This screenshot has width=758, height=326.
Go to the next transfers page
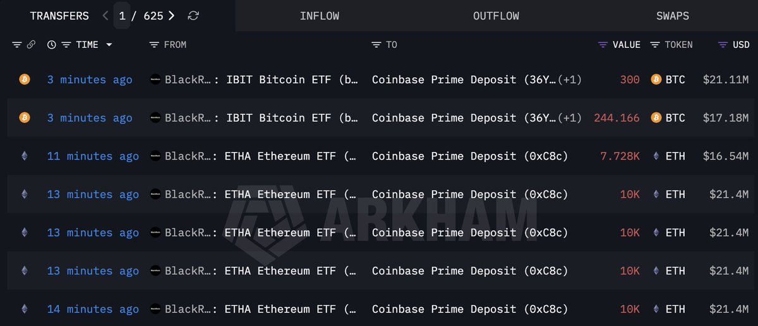pyautogui.click(x=172, y=16)
